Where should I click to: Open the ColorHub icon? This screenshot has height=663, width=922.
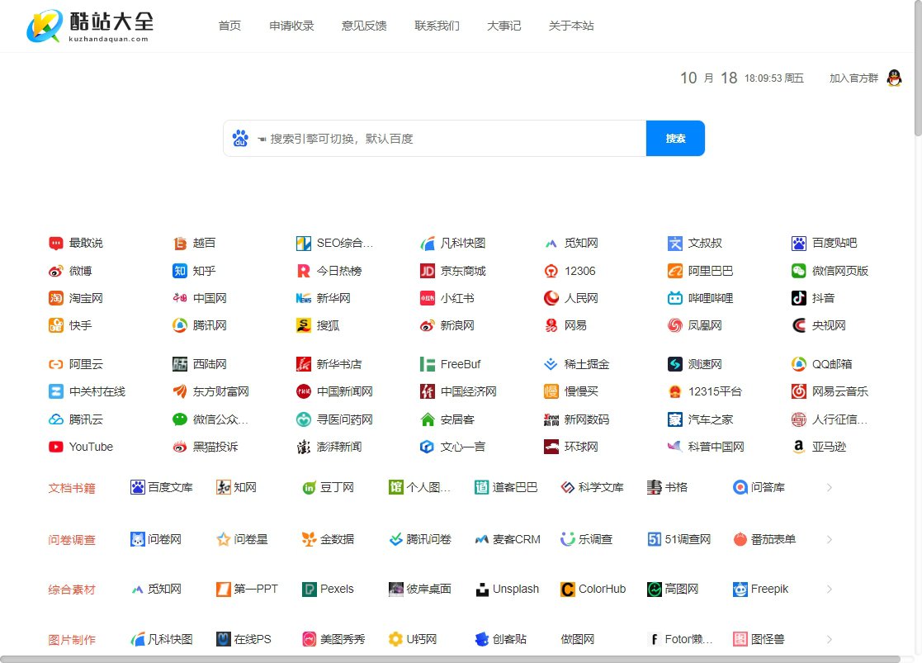tap(567, 590)
